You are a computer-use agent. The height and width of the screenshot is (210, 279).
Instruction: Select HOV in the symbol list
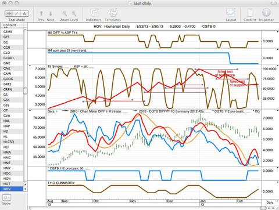click(12, 189)
